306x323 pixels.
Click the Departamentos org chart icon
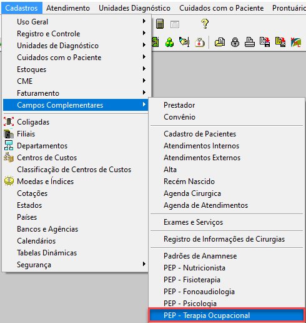9,145
